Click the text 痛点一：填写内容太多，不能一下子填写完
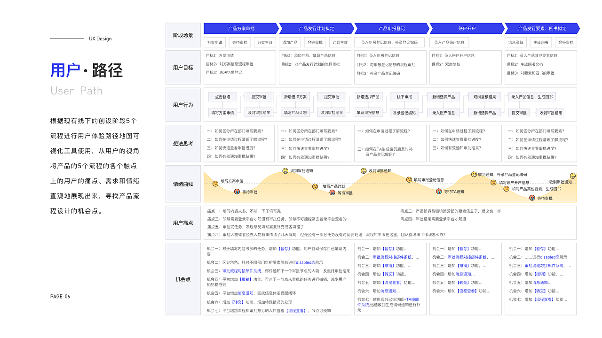 pos(244,211)
